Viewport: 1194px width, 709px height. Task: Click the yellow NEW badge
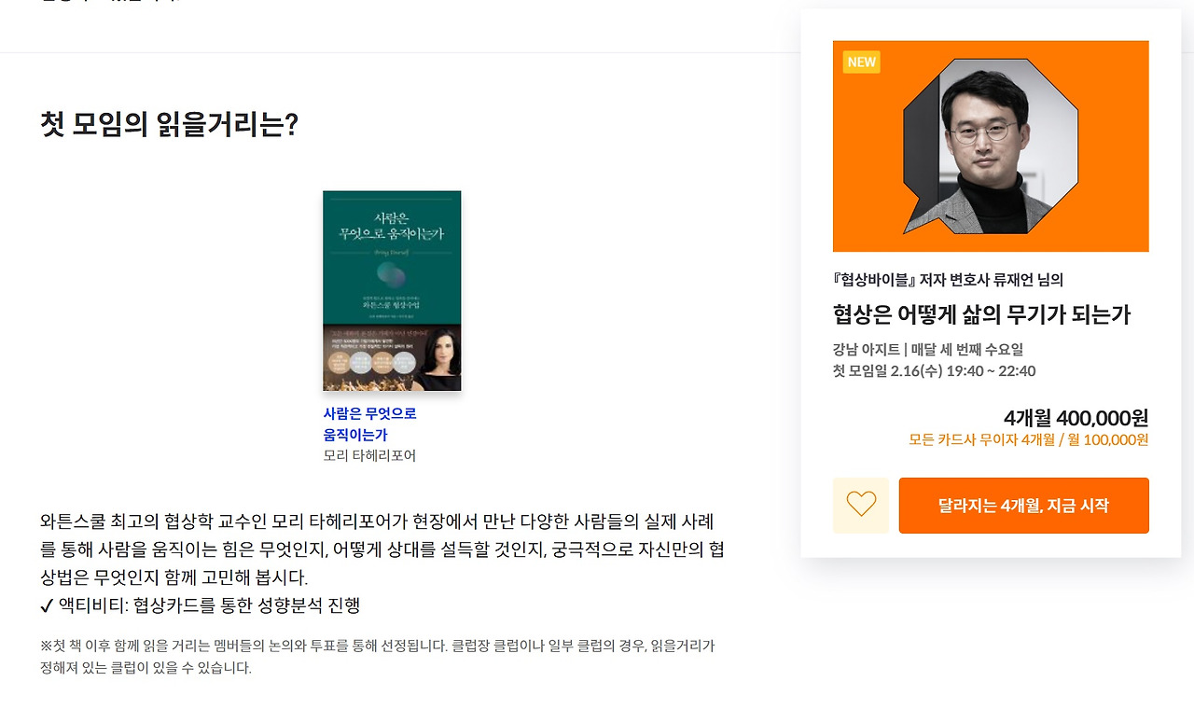coord(862,63)
